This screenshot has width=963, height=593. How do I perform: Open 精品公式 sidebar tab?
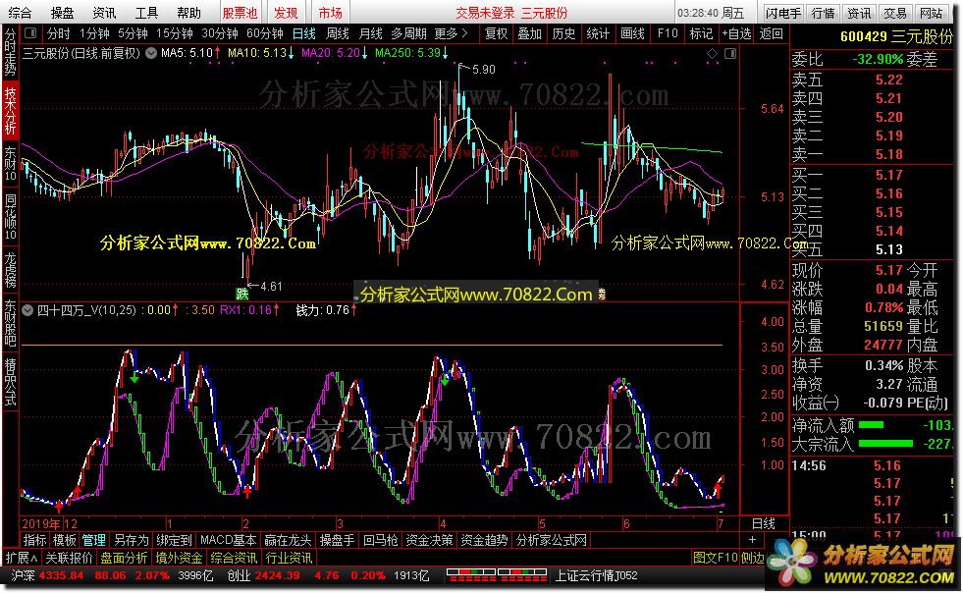(x=10, y=381)
